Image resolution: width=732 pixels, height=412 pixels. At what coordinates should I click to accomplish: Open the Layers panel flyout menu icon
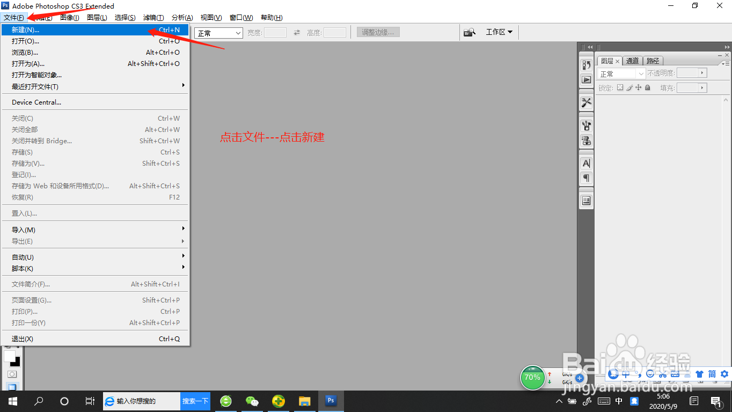(726, 63)
